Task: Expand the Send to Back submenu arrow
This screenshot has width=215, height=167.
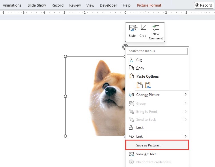Action: coord(186,119)
